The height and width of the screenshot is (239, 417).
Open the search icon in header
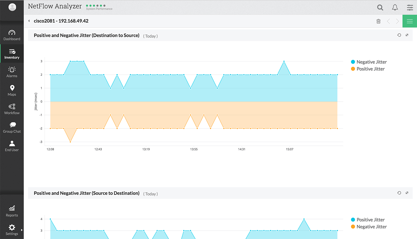coord(380,7)
